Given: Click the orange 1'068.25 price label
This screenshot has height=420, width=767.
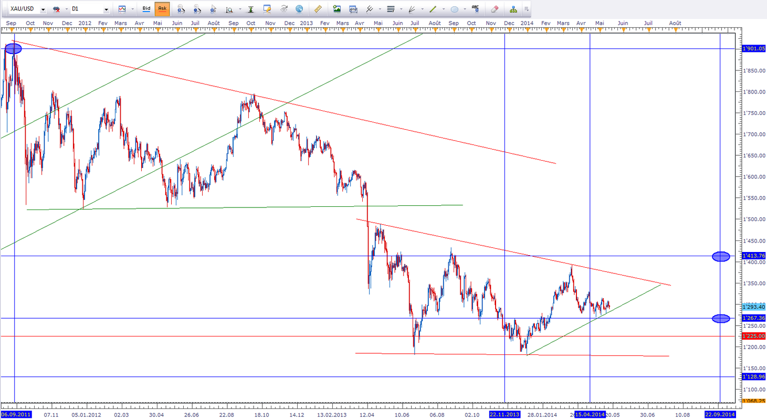Looking at the screenshot, I should pyautogui.click(x=754, y=401).
